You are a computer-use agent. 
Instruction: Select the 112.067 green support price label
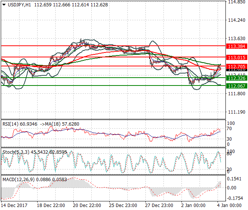[x=237, y=86]
